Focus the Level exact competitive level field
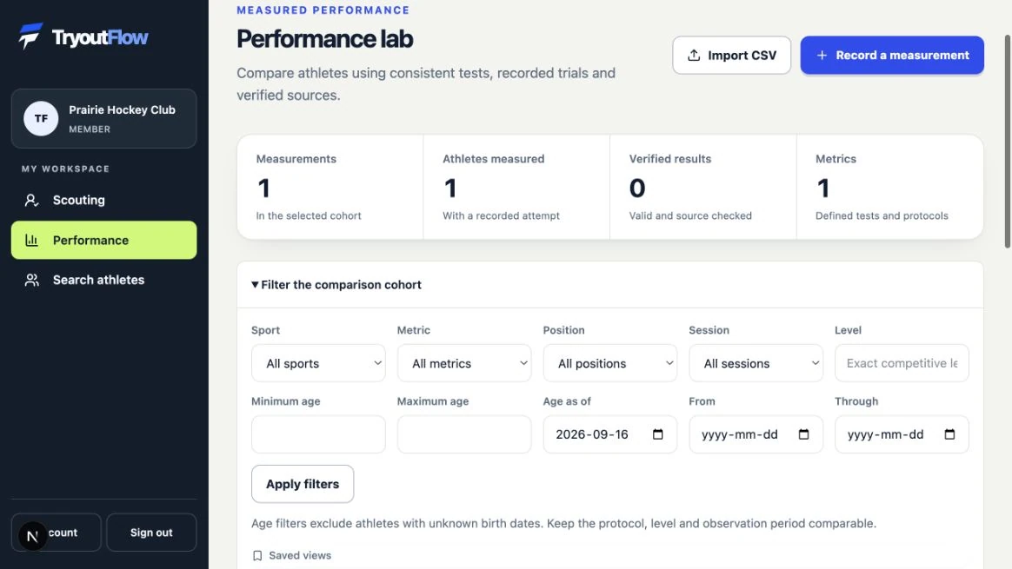Viewport: 1012px width, 569px height. pos(902,363)
